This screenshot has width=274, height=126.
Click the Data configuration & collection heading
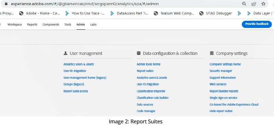pyautogui.click(x=170, y=53)
